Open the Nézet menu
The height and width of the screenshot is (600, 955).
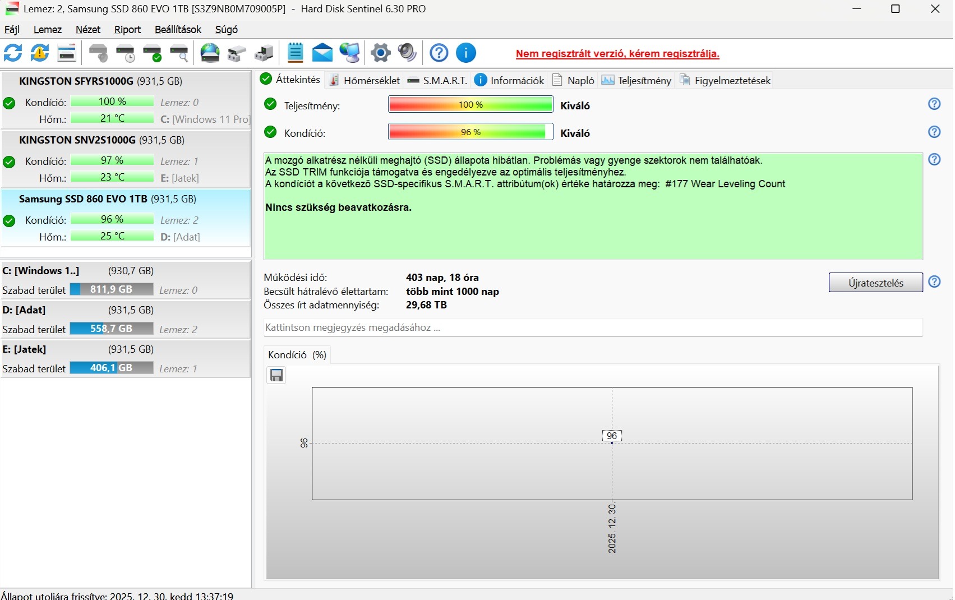pyautogui.click(x=88, y=30)
